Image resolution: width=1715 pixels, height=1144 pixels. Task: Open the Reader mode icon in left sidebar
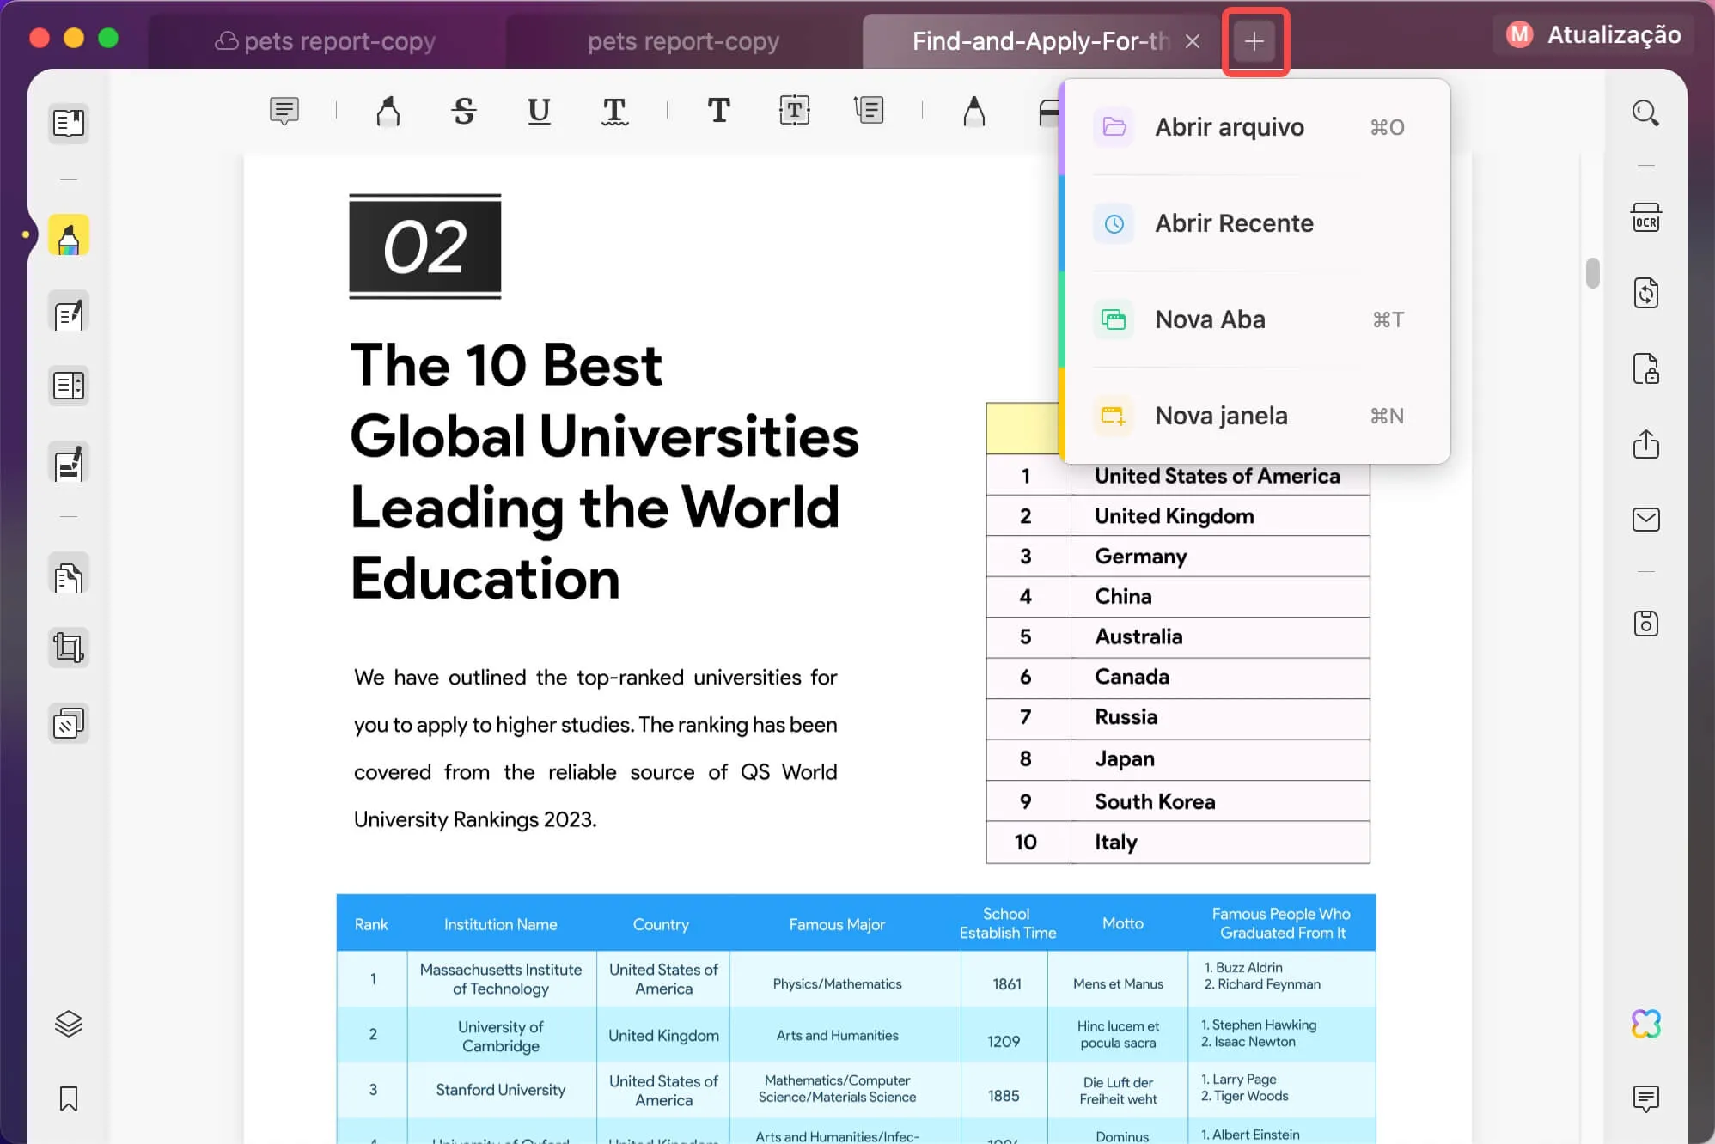(69, 123)
